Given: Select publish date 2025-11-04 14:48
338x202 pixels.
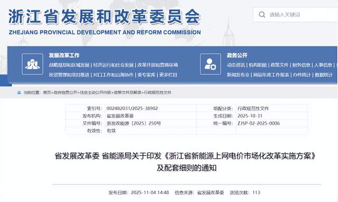Looking at the screenshot, I should coord(150,193).
